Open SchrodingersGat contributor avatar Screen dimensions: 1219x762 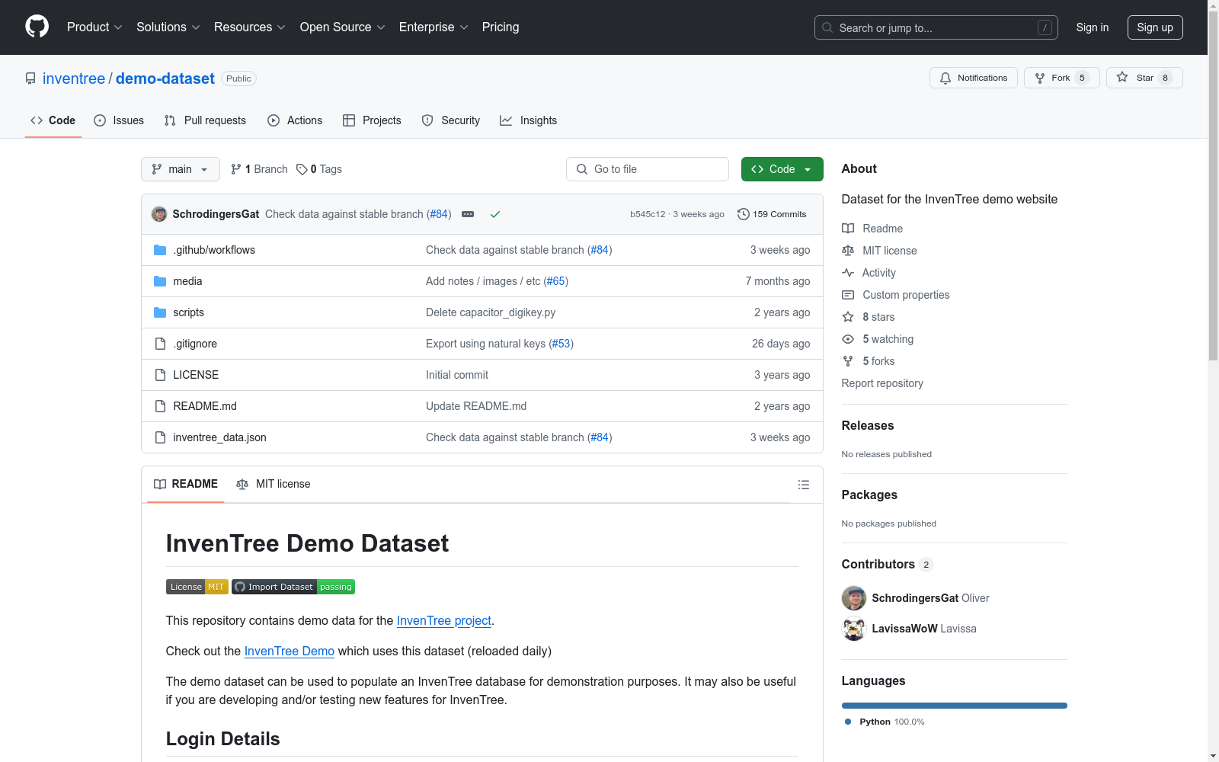854,598
